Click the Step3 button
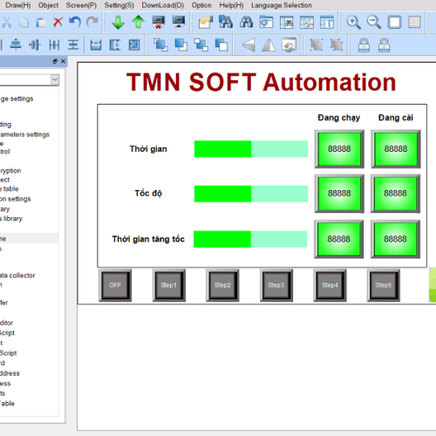The image size is (436, 436). (x=276, y=285)
